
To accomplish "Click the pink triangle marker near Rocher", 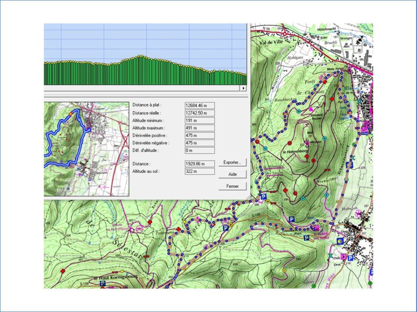I will pos(311,110).
